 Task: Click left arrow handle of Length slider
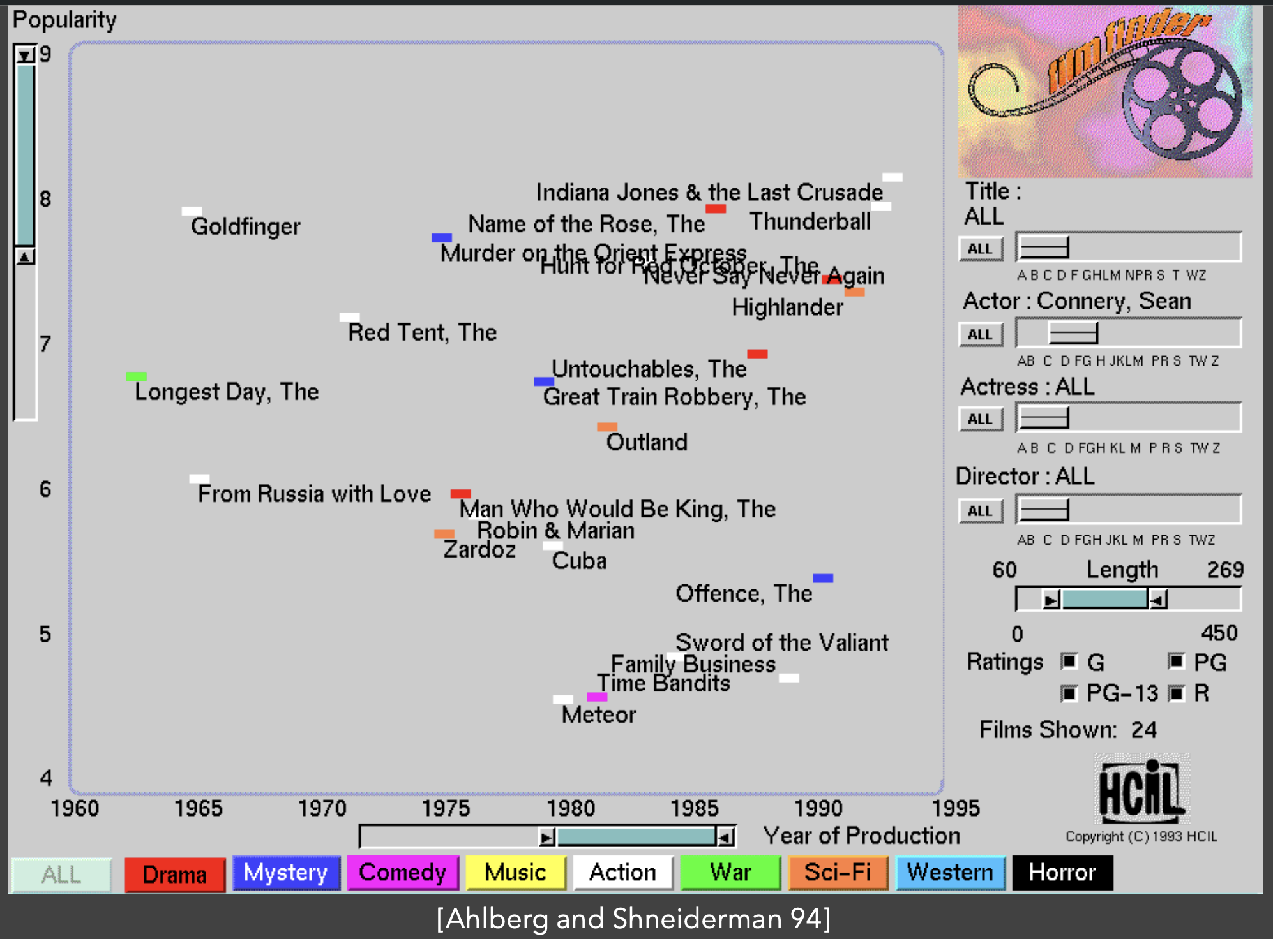pos(1050,600)
